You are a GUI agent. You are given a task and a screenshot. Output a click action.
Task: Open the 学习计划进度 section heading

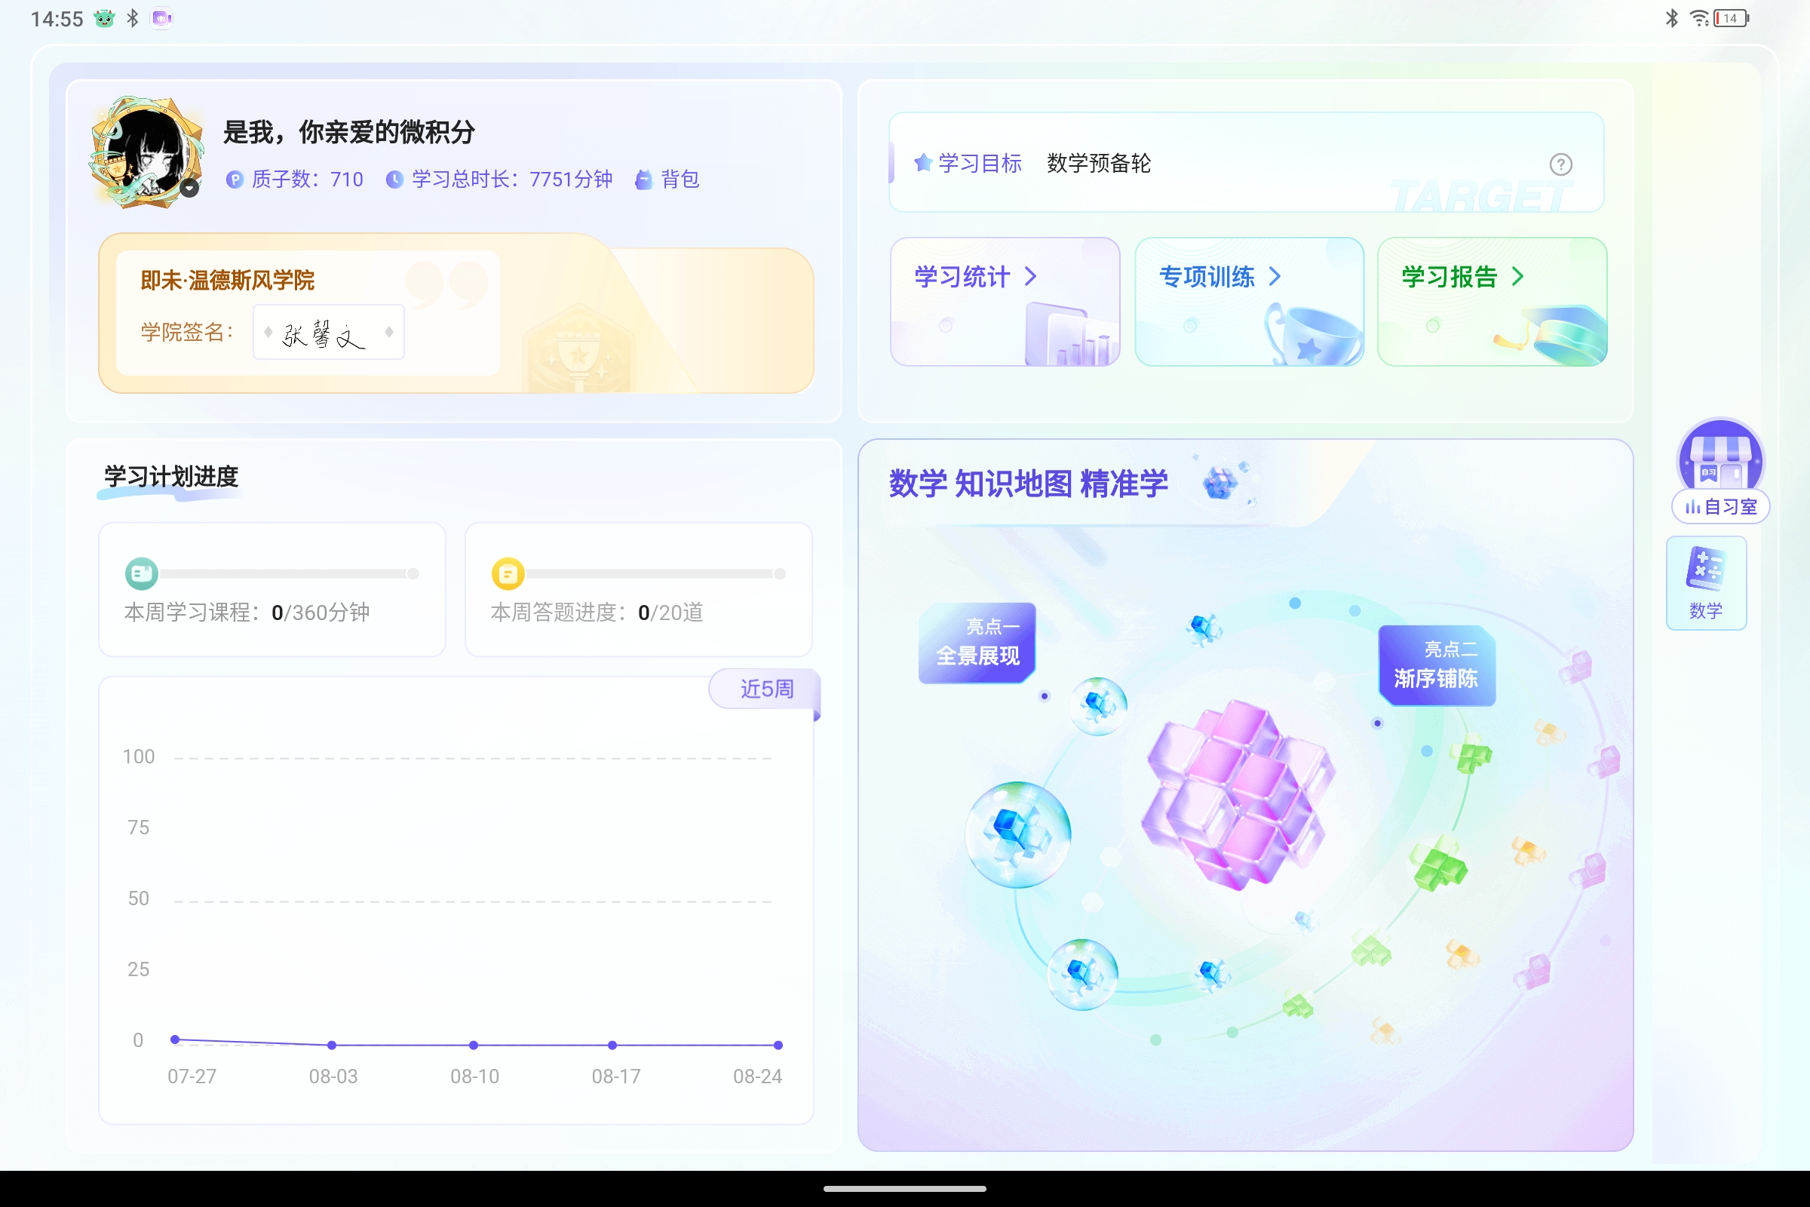click(171, 477)
